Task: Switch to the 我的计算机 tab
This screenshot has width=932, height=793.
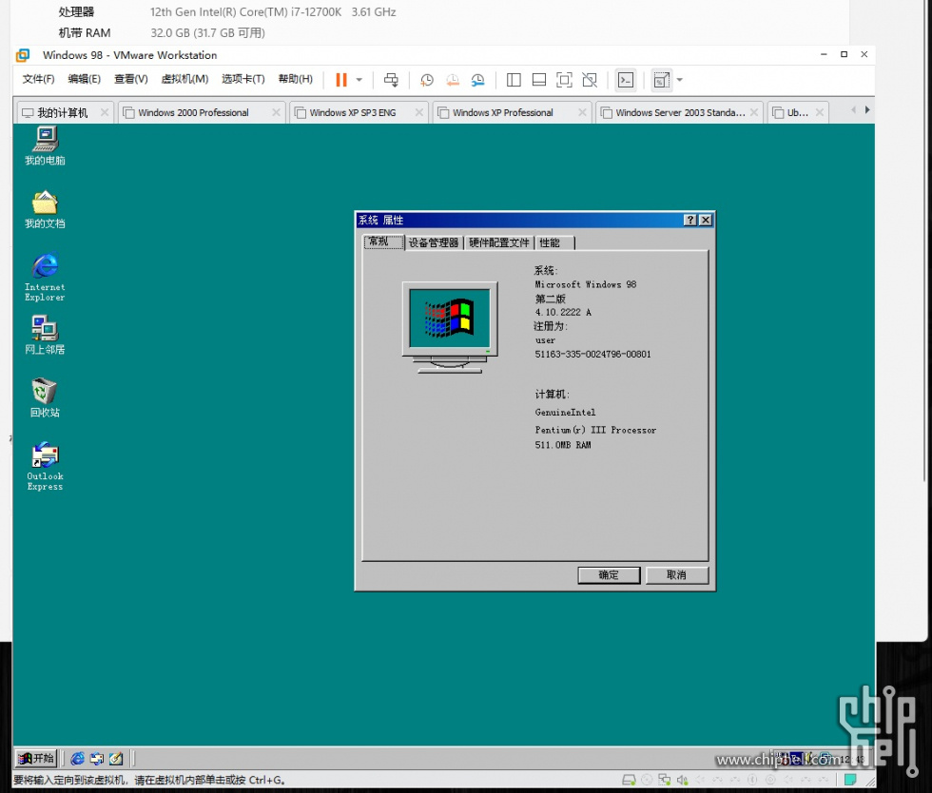Action: click(63, 112)
